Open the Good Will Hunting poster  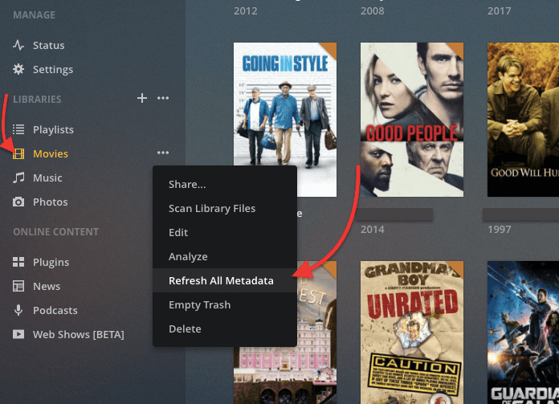coord(523,120)
